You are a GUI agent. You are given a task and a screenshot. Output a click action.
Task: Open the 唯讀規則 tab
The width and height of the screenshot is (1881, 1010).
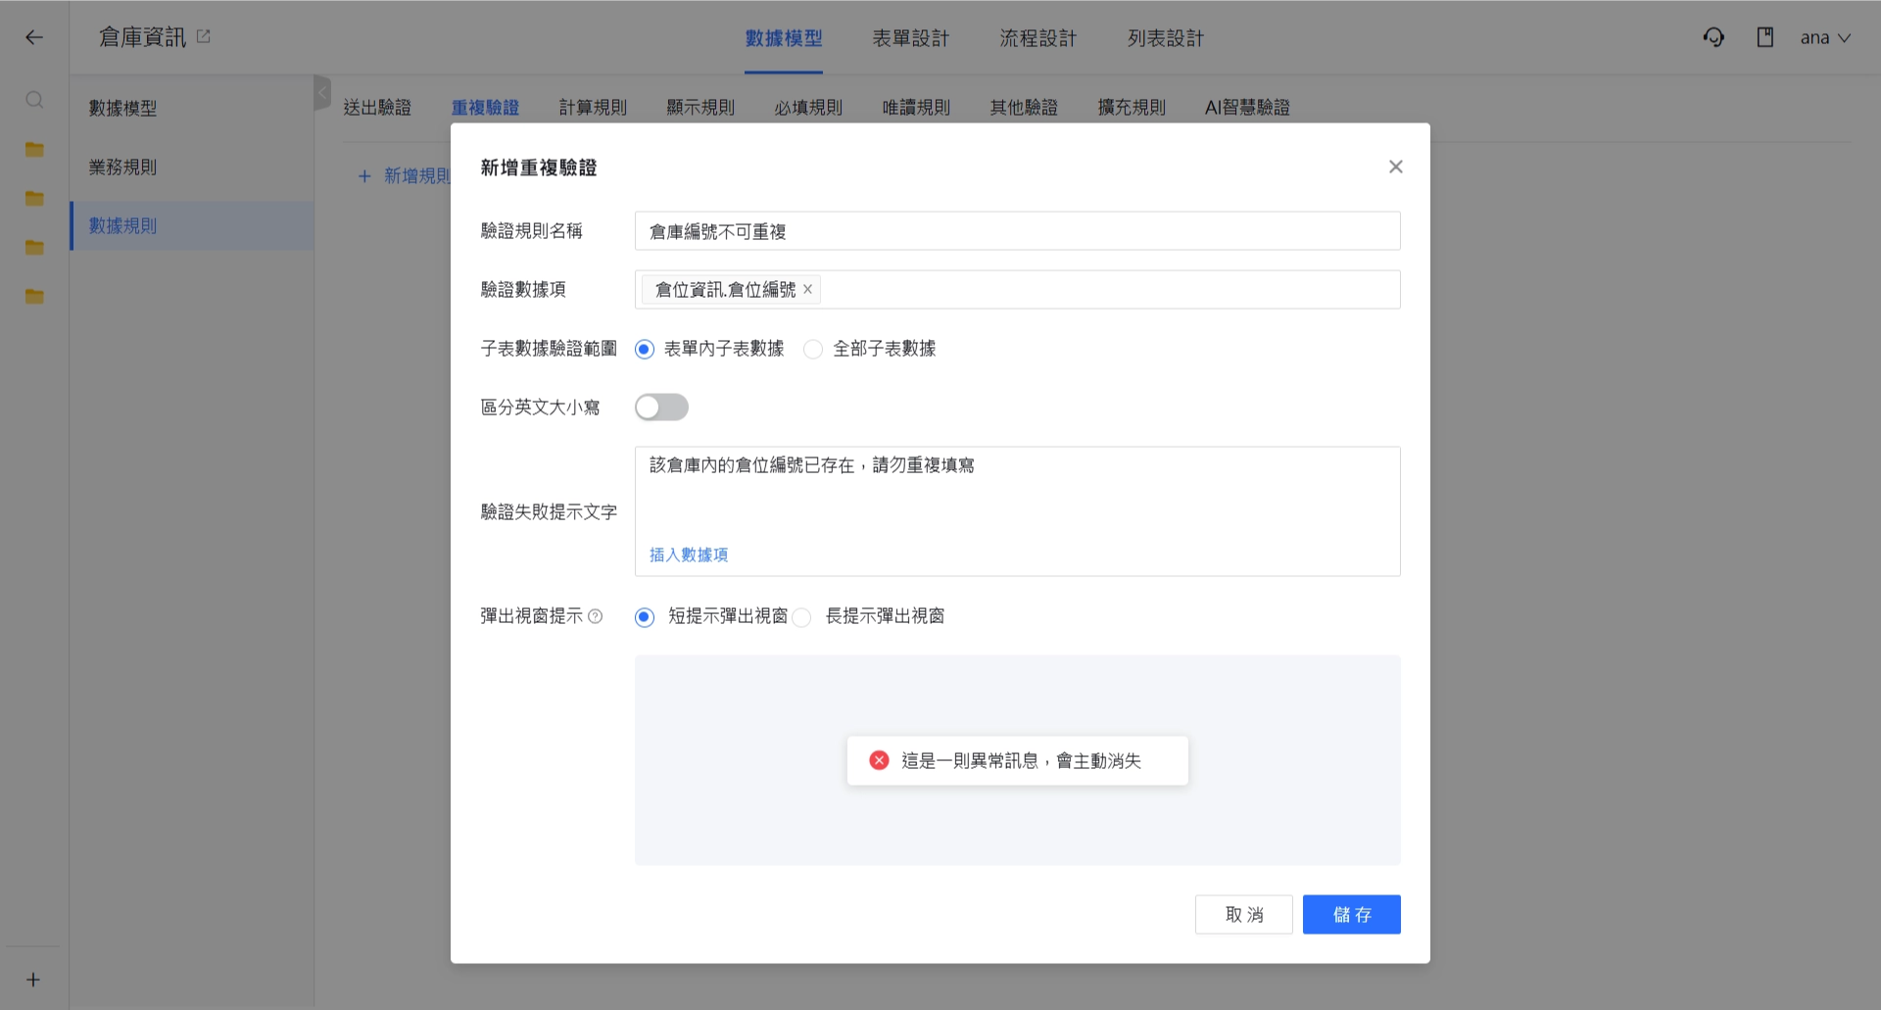click(x=916, y=107)
